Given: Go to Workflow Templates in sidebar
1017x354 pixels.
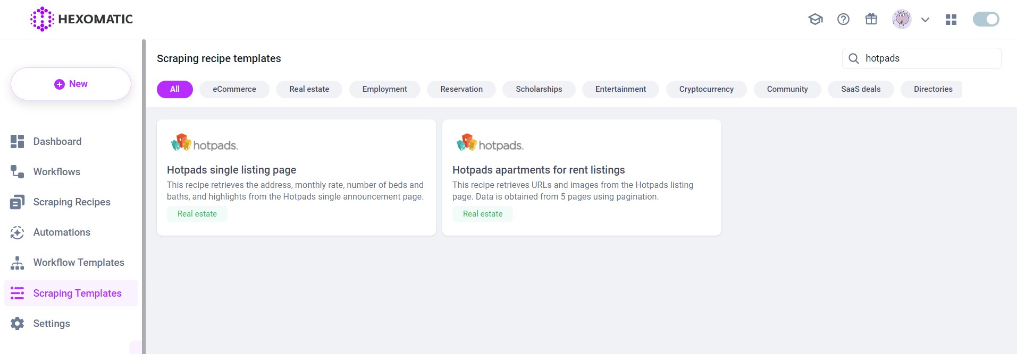Looking at the screenshot, I should pyautogui.click(x=78, y=263).
